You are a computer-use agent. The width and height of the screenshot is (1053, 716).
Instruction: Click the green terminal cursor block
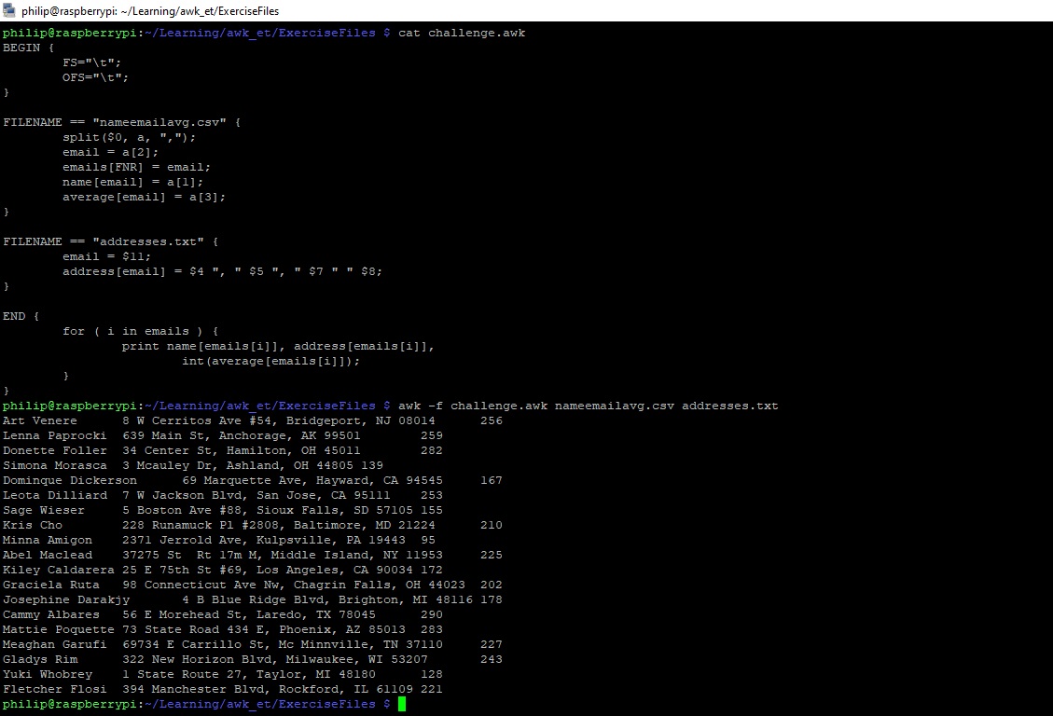(402, 704)
